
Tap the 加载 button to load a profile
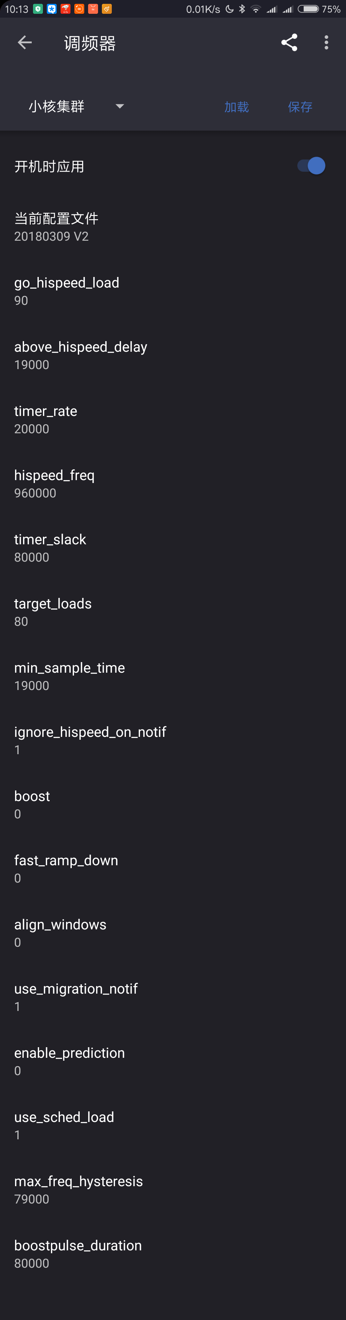[x=236, y=107]
